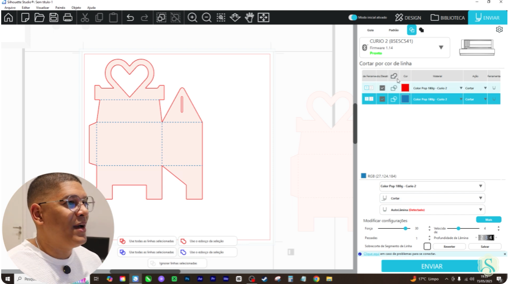508x284 pixels.
Task: Open the Arquivo menu
Action: point(9,8)
